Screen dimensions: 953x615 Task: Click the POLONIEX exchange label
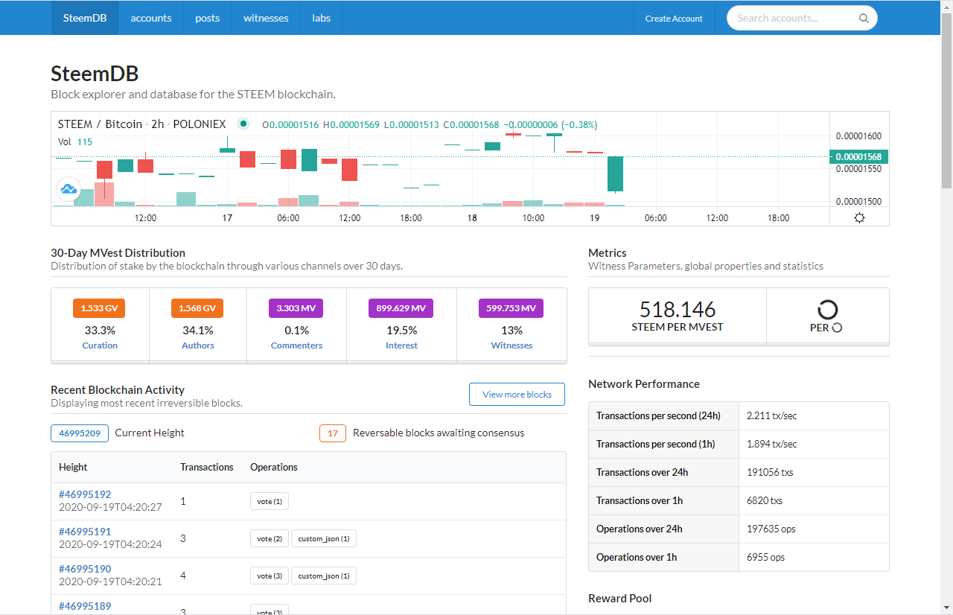pos(199,124)
